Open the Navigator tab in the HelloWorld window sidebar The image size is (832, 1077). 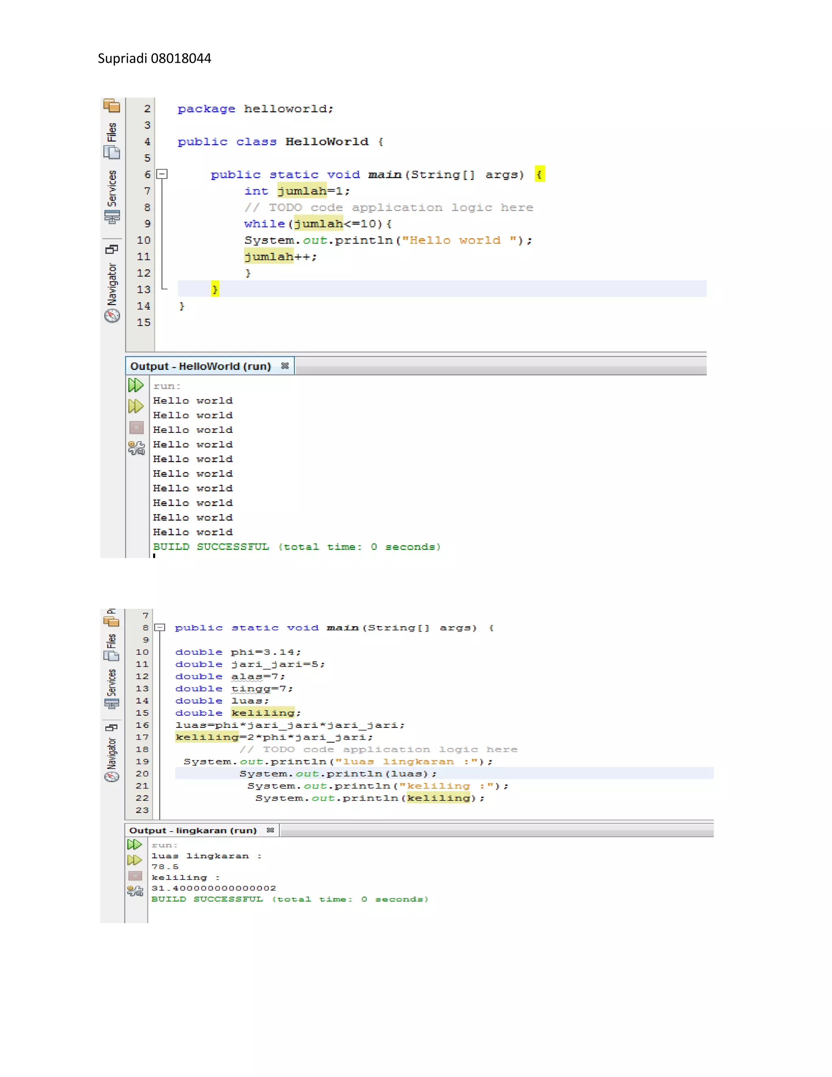point(112,293)
